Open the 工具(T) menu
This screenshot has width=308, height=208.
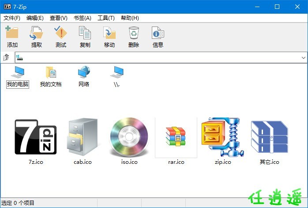(106, 18)
